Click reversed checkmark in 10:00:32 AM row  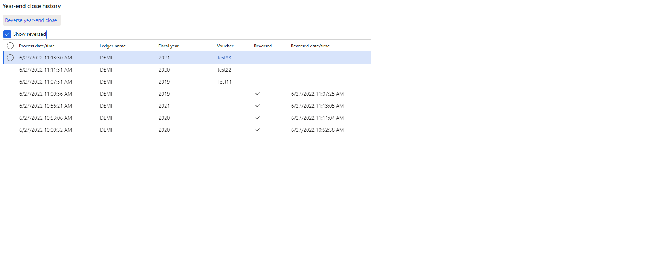[x=258, y=130]
